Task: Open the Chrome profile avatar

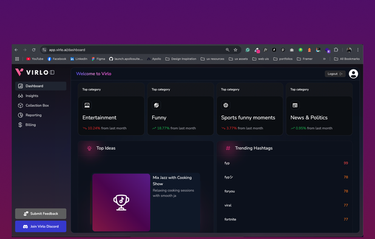Action: (349, 50)
